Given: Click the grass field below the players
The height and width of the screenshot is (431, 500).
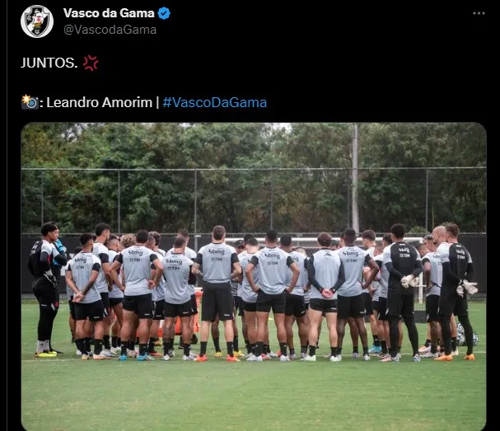Looking at the screenshot, I should coord(254,394).
